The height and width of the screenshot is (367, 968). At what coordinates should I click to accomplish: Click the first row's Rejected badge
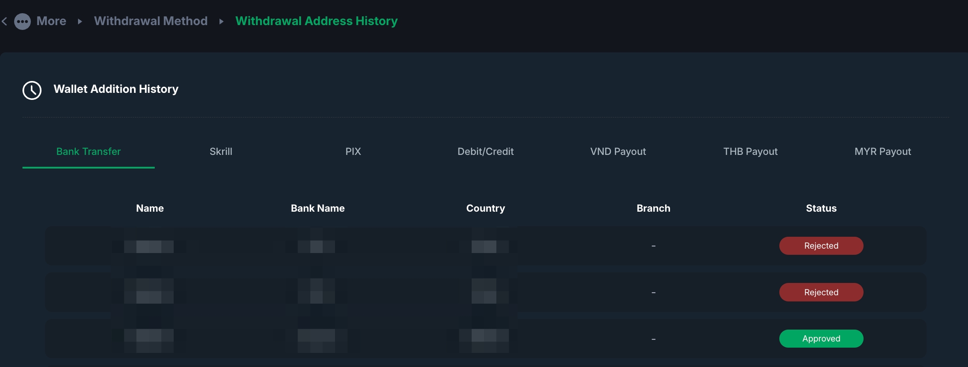coord(821,246)
